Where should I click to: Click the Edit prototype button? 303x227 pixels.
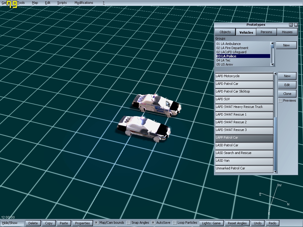pyautogui.click(x=287, y=85)
